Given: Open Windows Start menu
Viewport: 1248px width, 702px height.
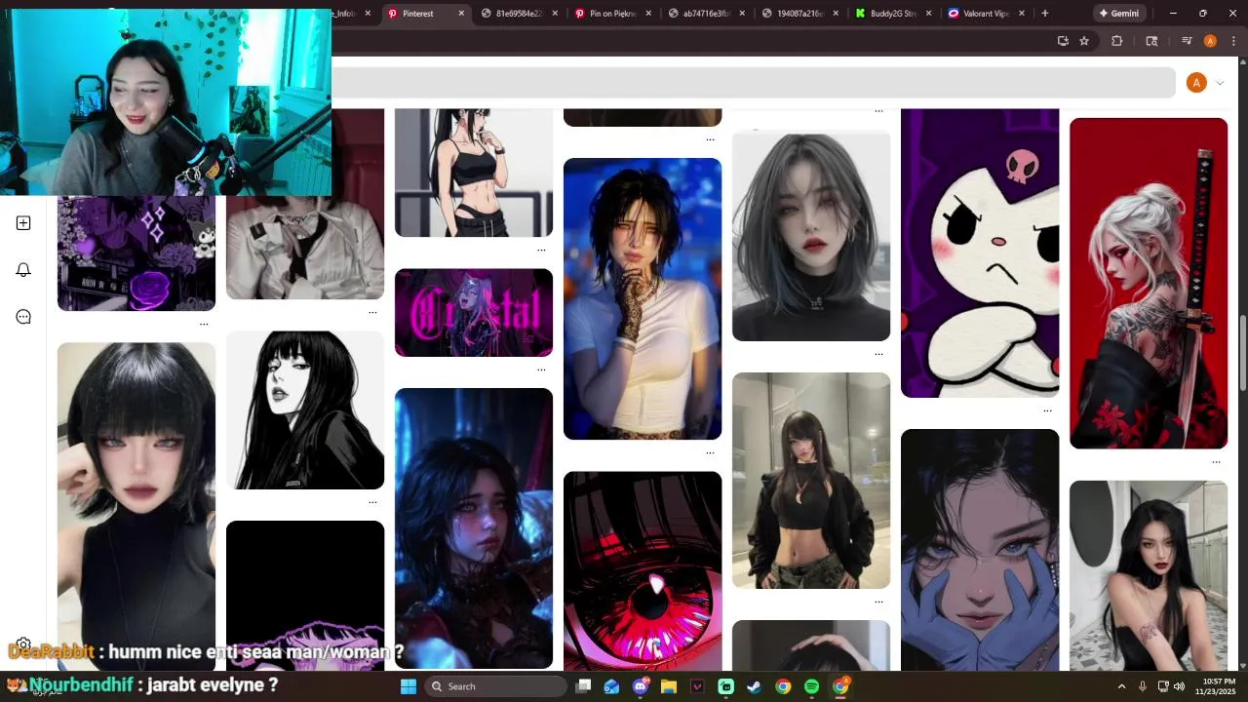Looking at the screenshot, I should [409, 686].
